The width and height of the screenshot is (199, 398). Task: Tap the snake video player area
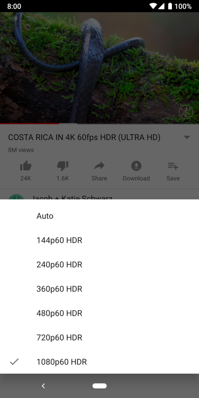click(99, 68)
